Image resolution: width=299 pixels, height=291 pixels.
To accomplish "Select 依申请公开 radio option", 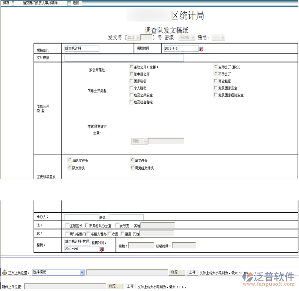I will [131, 73].
